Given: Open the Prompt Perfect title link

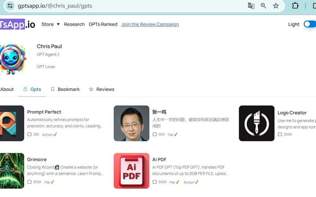Looking at the screenshot, I should [x=44, y=112].
